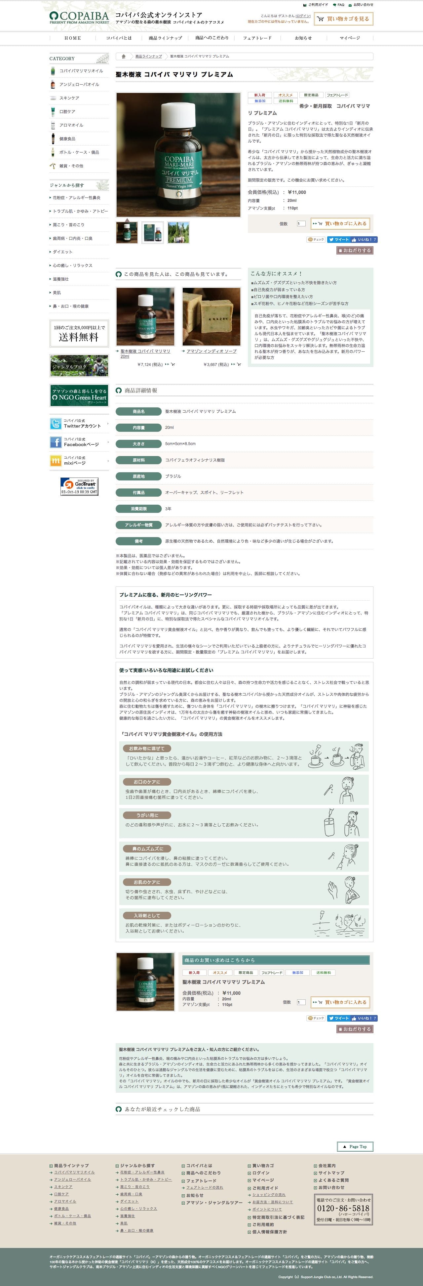423x1286 pixels.
Task: Click the upper おねだりする button
Action: click(355, 250)
